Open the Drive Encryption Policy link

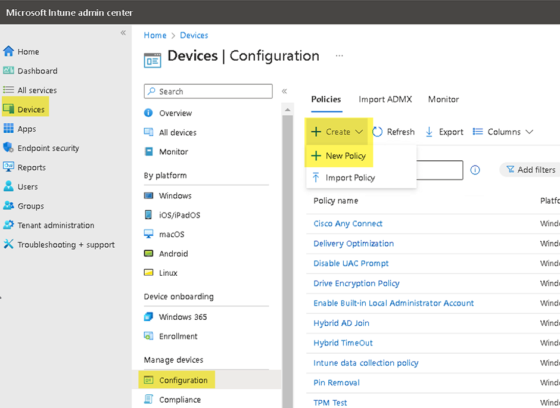click(x=356, y=284)
